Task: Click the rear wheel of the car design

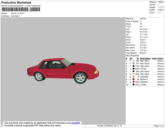Action: (39, 76)
